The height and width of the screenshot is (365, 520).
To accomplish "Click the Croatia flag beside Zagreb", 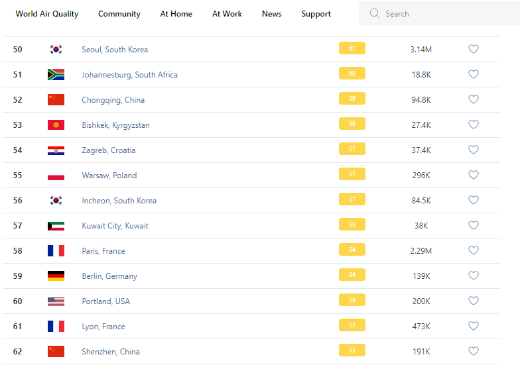I will point(56,150).
